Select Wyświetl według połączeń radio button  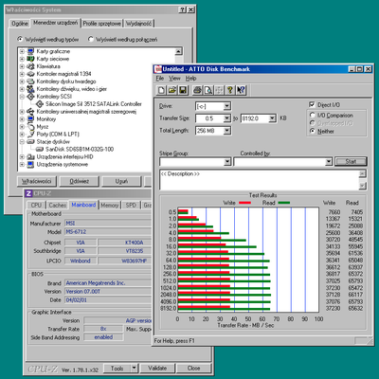91,39
